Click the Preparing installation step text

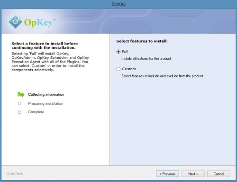pos(46,103)
